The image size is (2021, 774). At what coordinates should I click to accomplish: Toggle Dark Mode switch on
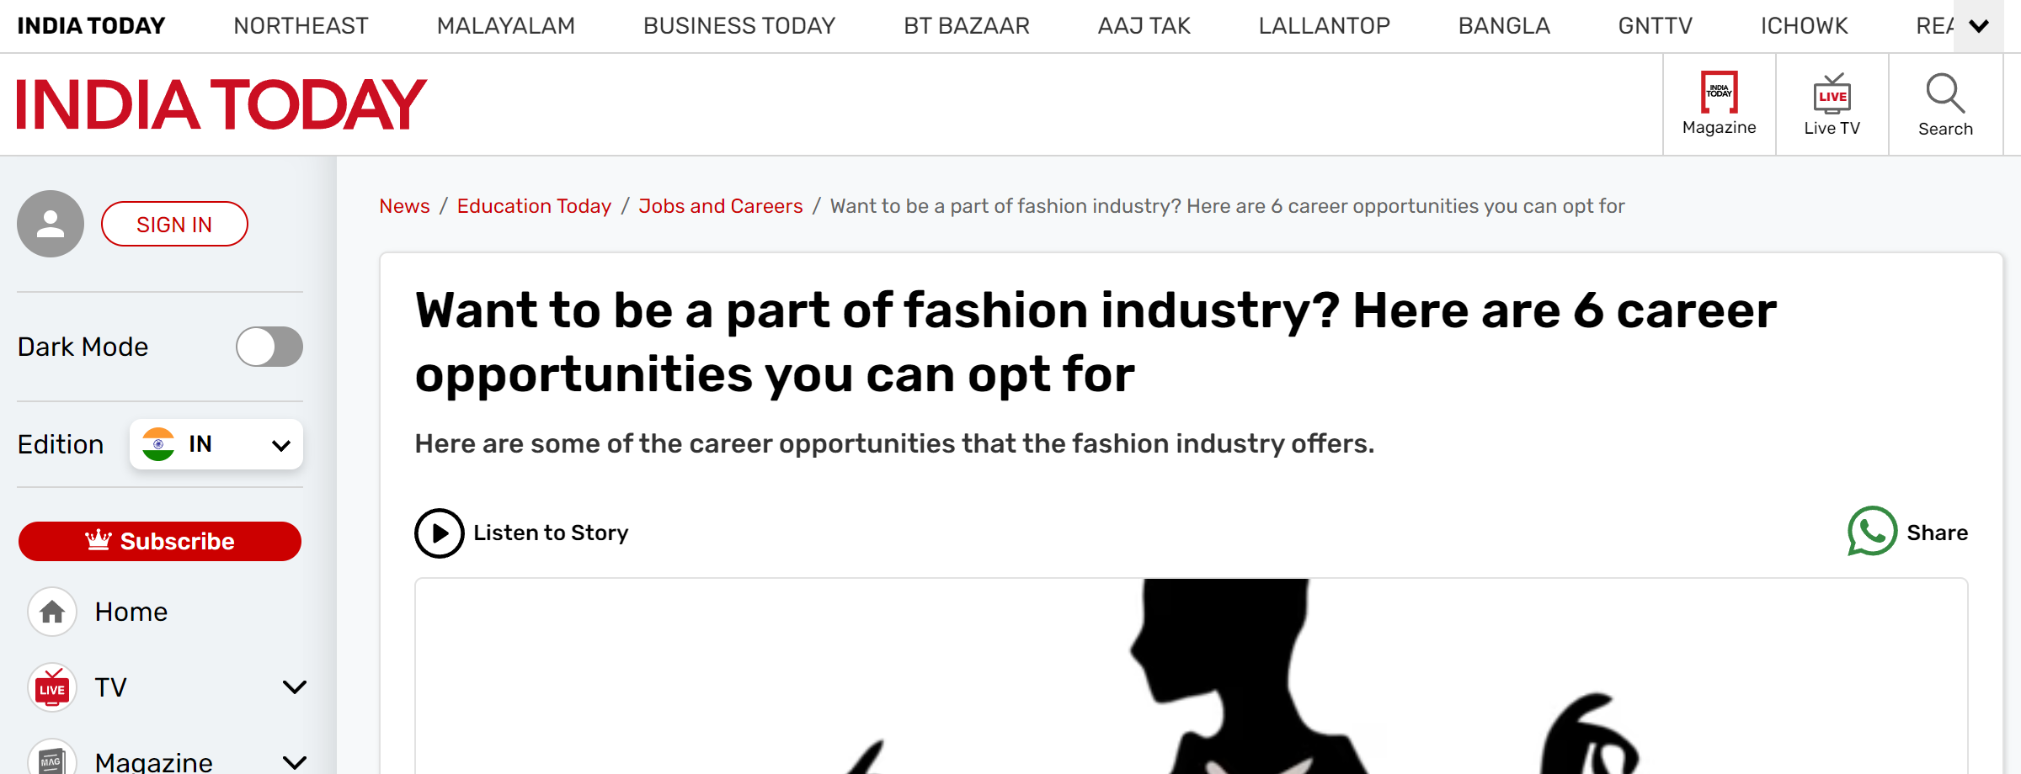pos(269,347)
